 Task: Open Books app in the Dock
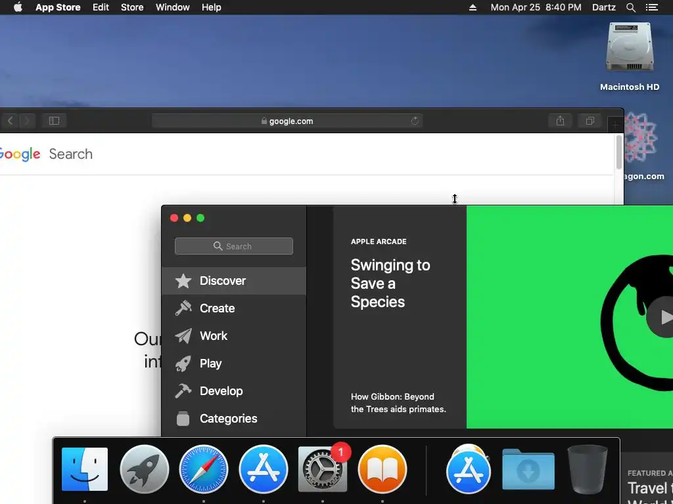tap(383, 469)
